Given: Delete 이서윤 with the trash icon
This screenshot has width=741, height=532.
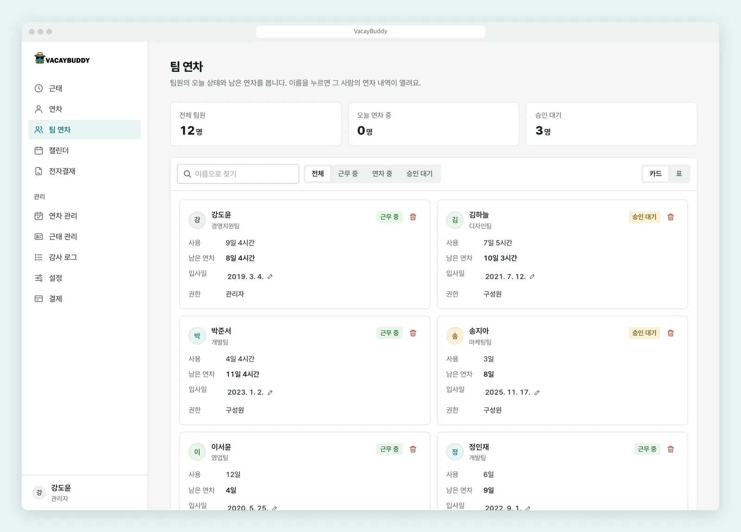Looking at the screenshot, I should tap(413, 449).
